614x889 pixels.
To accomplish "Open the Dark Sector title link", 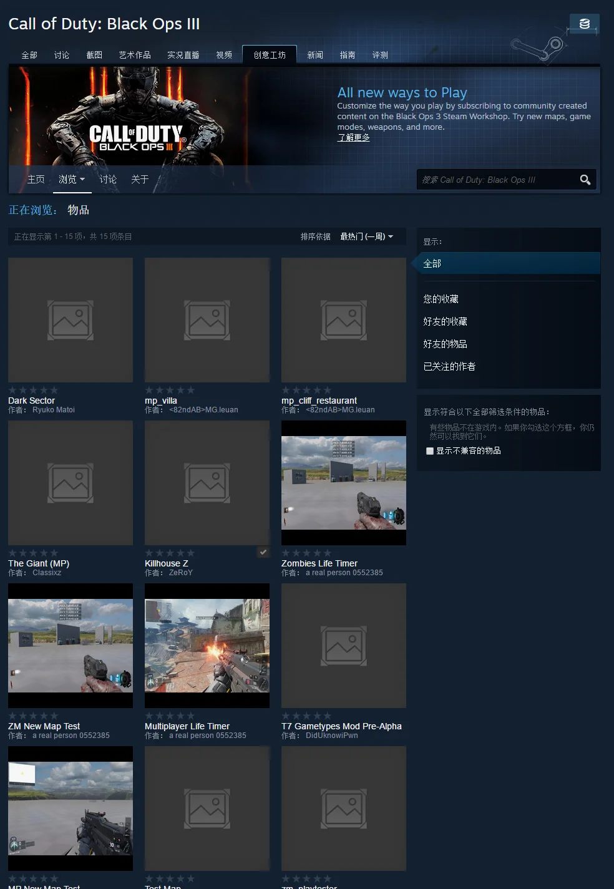I will tap(31, 401).
